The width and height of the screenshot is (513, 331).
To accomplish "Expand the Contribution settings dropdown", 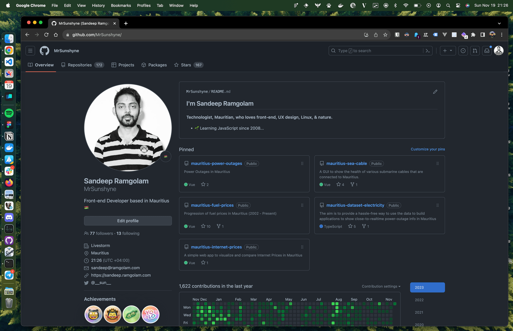I will [x=381, y=286].
